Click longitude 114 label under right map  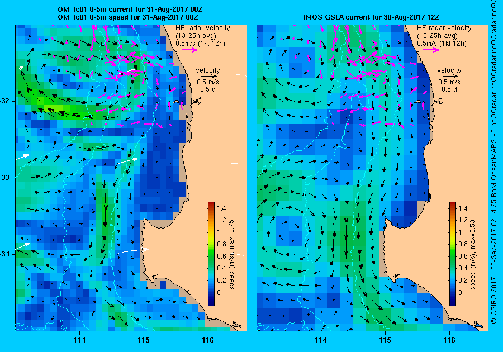(x=321, y=340)
